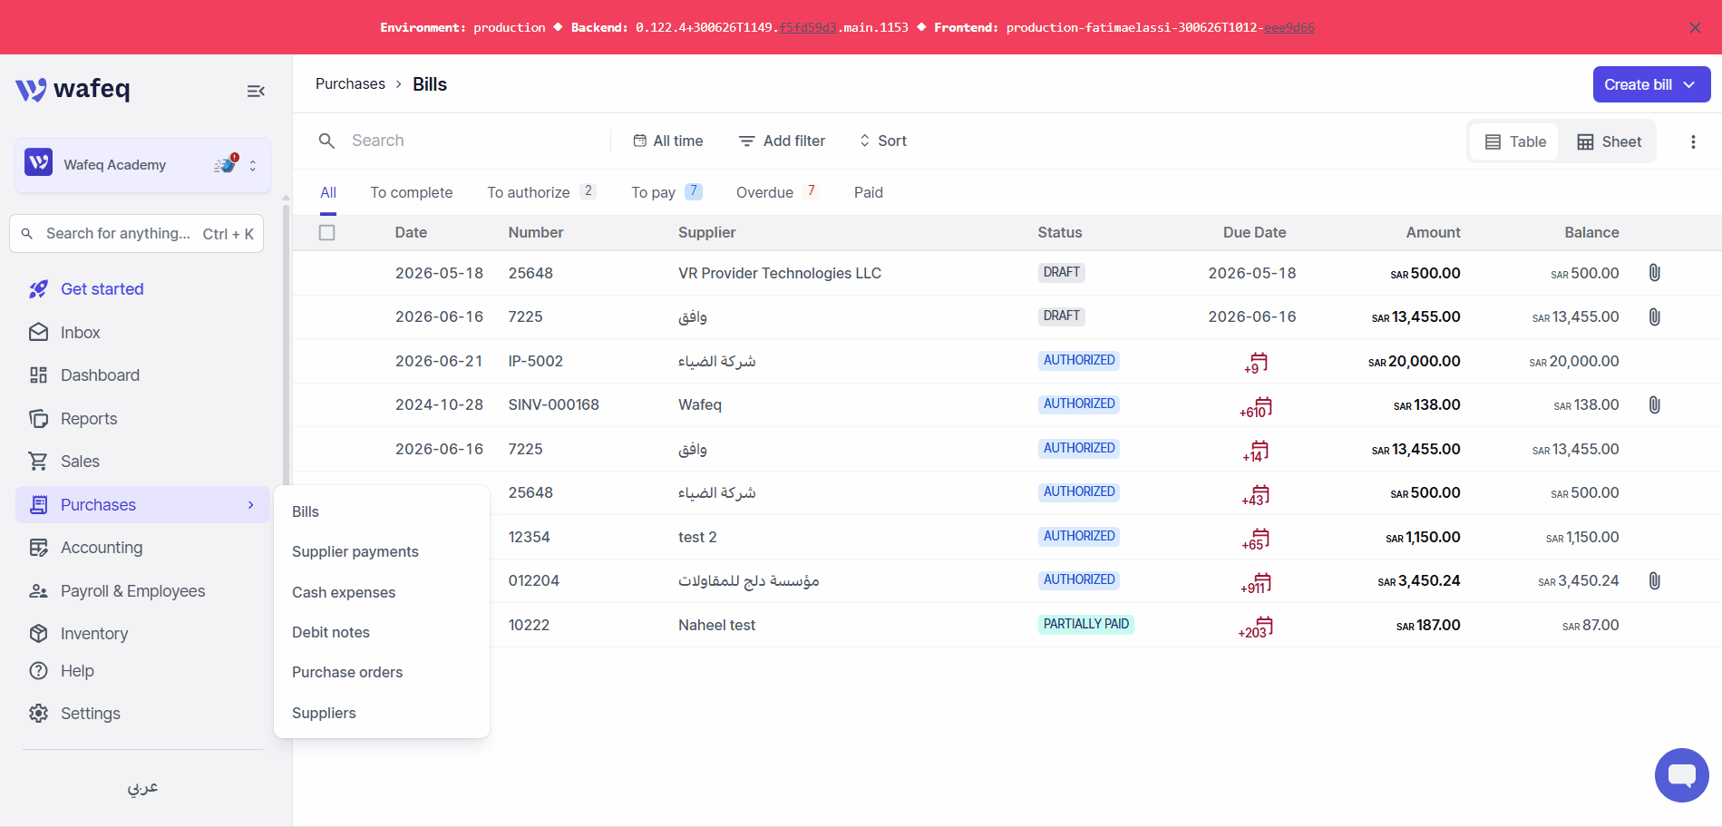
Task: Switch to Table view
Action: (1514, 141)
